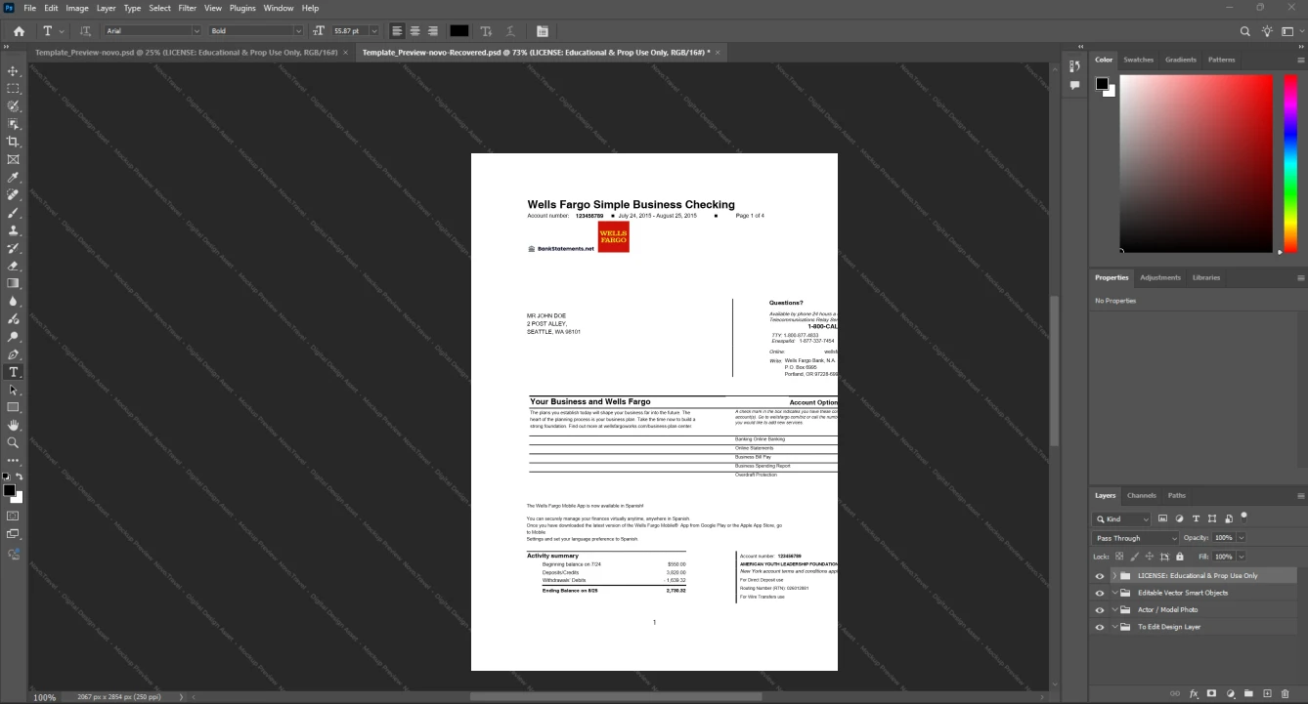Hide To Edit Design Layer group
Image resolution: width=1308 pixels, height=704 pixels.
pos(1100,627)
